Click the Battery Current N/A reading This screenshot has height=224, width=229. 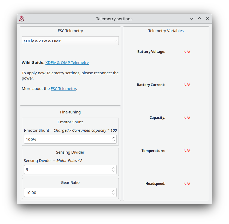(x=187, y=85)
